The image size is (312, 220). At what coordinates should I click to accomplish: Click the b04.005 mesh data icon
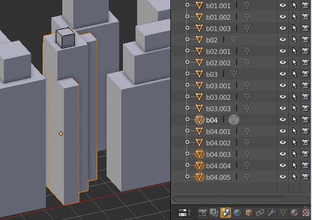point(247,177)
